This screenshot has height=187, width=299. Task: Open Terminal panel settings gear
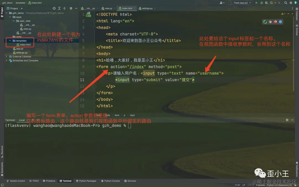point(287,120)
